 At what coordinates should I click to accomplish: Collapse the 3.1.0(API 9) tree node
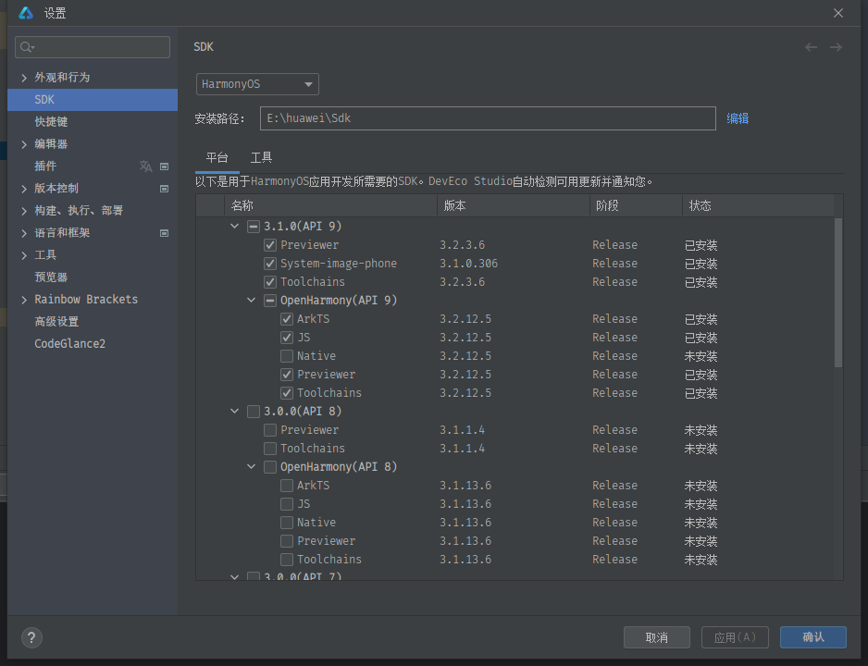(x=235, y=227)
